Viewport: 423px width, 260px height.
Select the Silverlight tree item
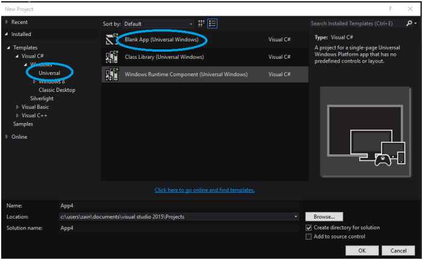pos(42,98)
